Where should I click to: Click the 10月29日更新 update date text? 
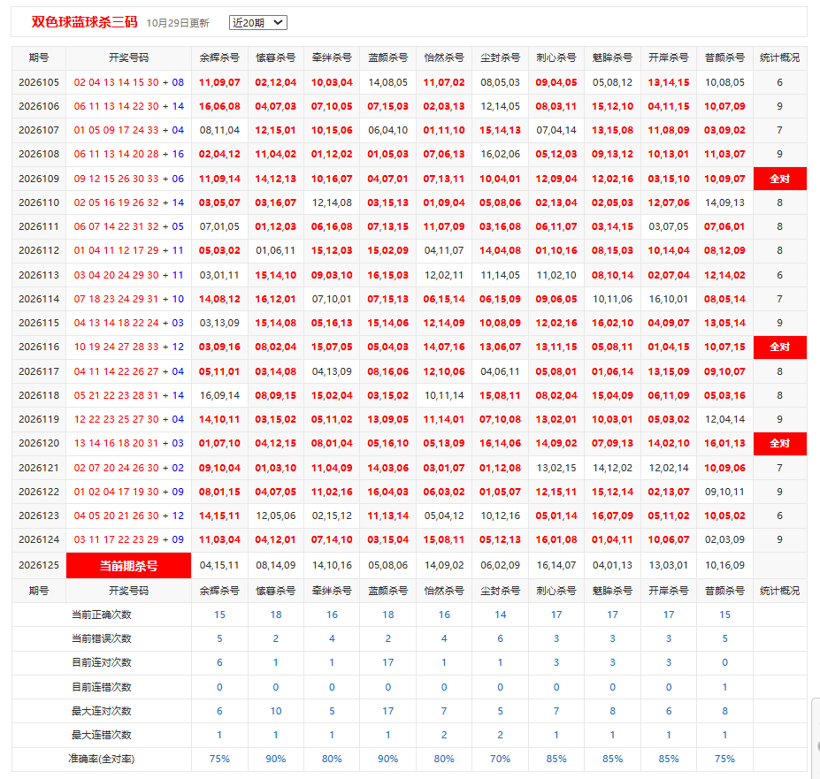(178, 23)
